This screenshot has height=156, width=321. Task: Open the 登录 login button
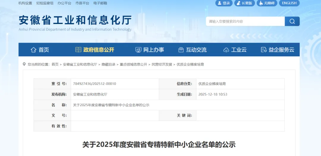[x=224, y=3]
